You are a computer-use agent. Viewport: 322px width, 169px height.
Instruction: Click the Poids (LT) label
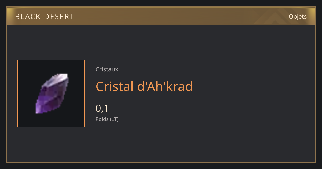coord(107,119)
